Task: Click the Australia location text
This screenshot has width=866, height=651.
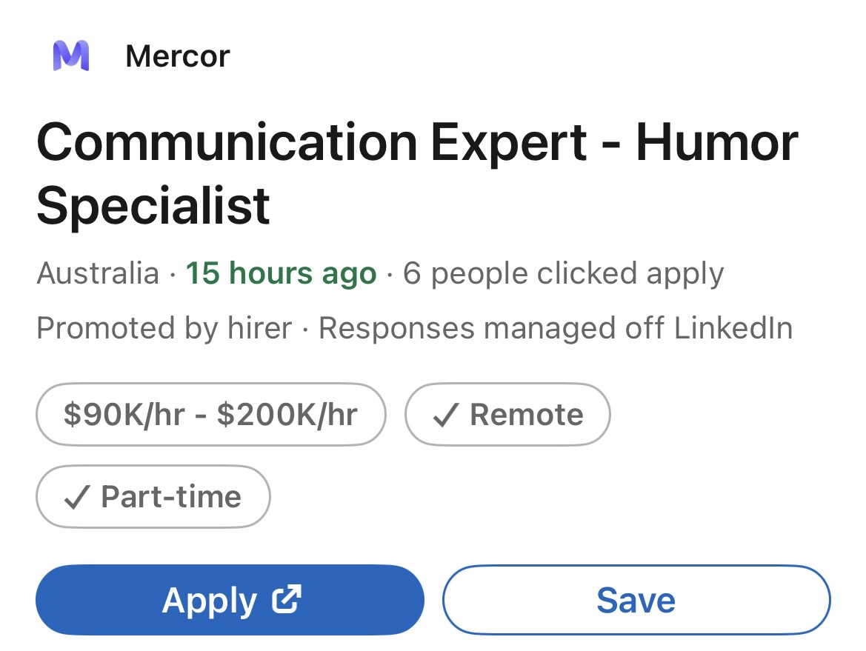Action: tap(97, 273)
